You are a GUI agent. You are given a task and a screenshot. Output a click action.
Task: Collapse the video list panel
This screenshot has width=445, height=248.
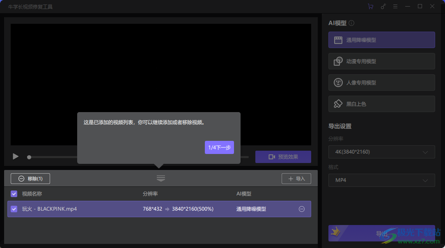coord(161,178)
